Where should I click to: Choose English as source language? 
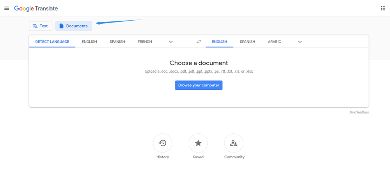89,42
